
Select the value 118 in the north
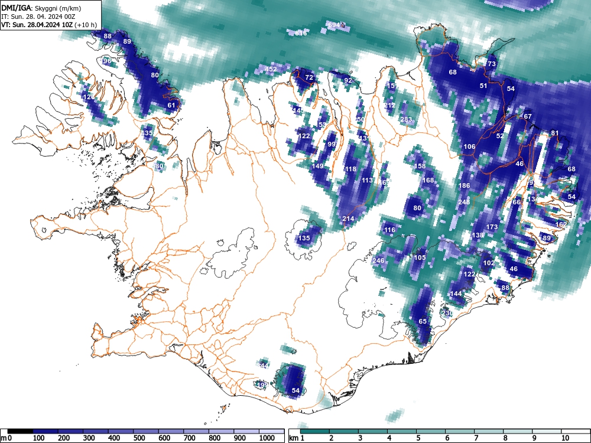click(350, 169)
